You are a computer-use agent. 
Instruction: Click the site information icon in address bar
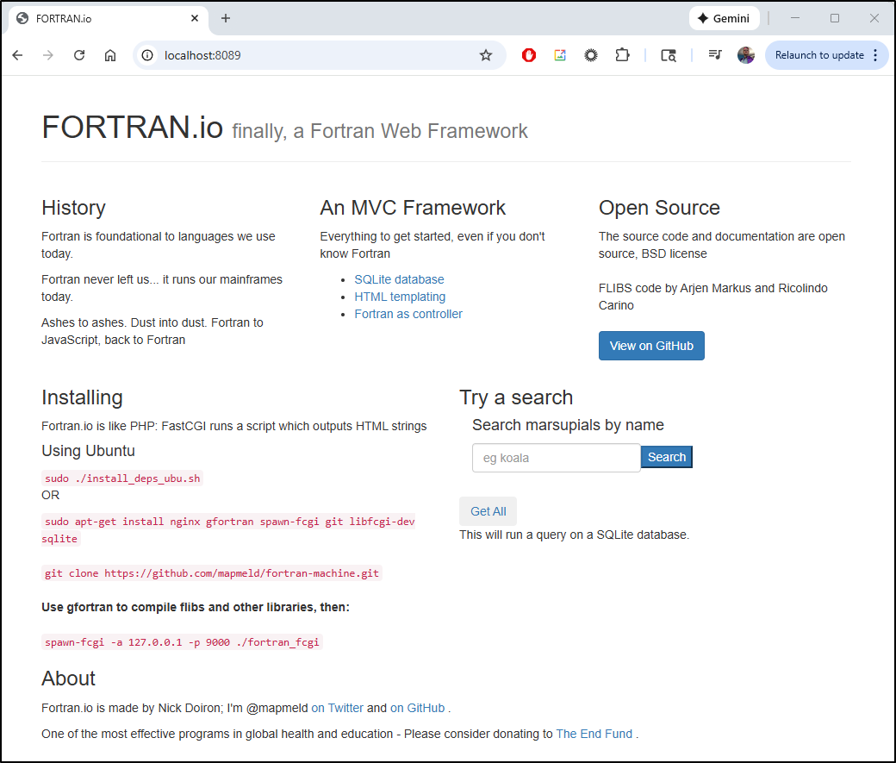click(147, 55)
